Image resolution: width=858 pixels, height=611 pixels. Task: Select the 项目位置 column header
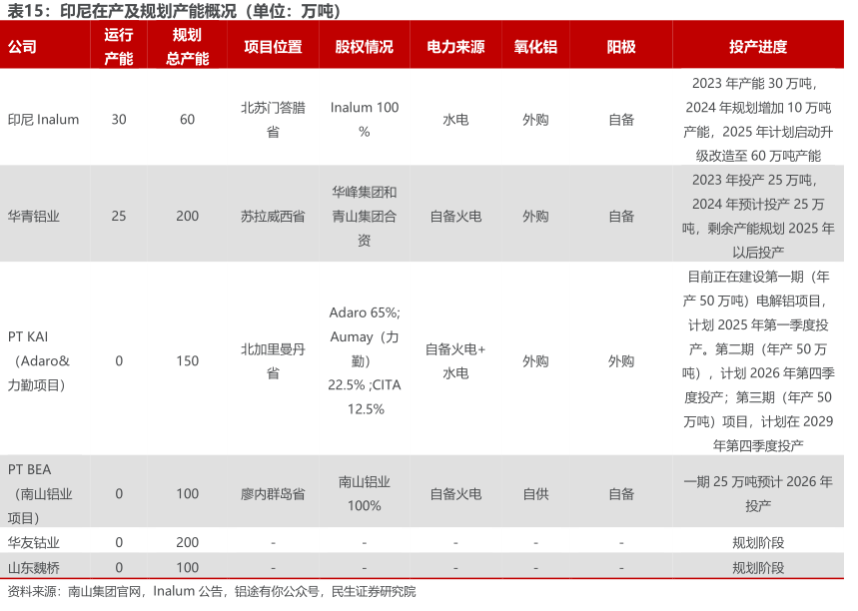click(x=273, y=47)
